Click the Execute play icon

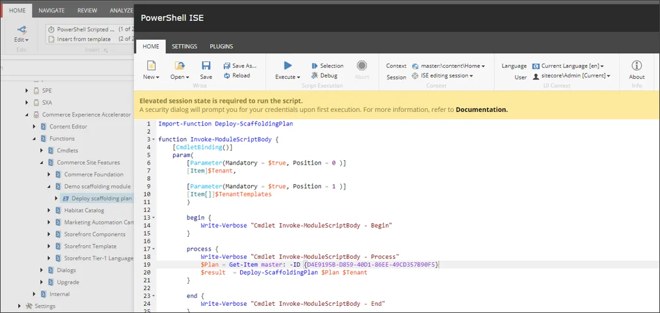pyautogui.click(x=288, y=65)
